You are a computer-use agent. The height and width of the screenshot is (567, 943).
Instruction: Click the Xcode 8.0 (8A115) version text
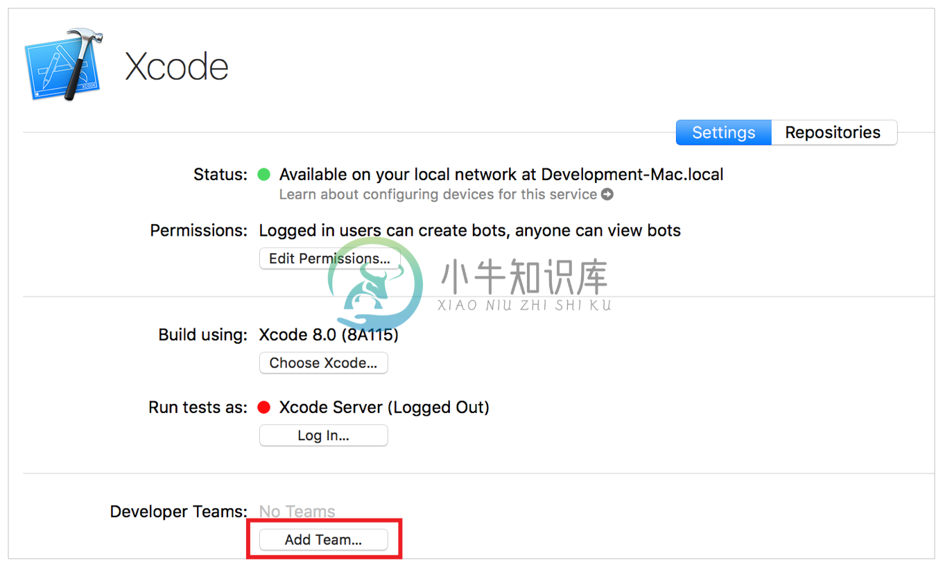329,335
